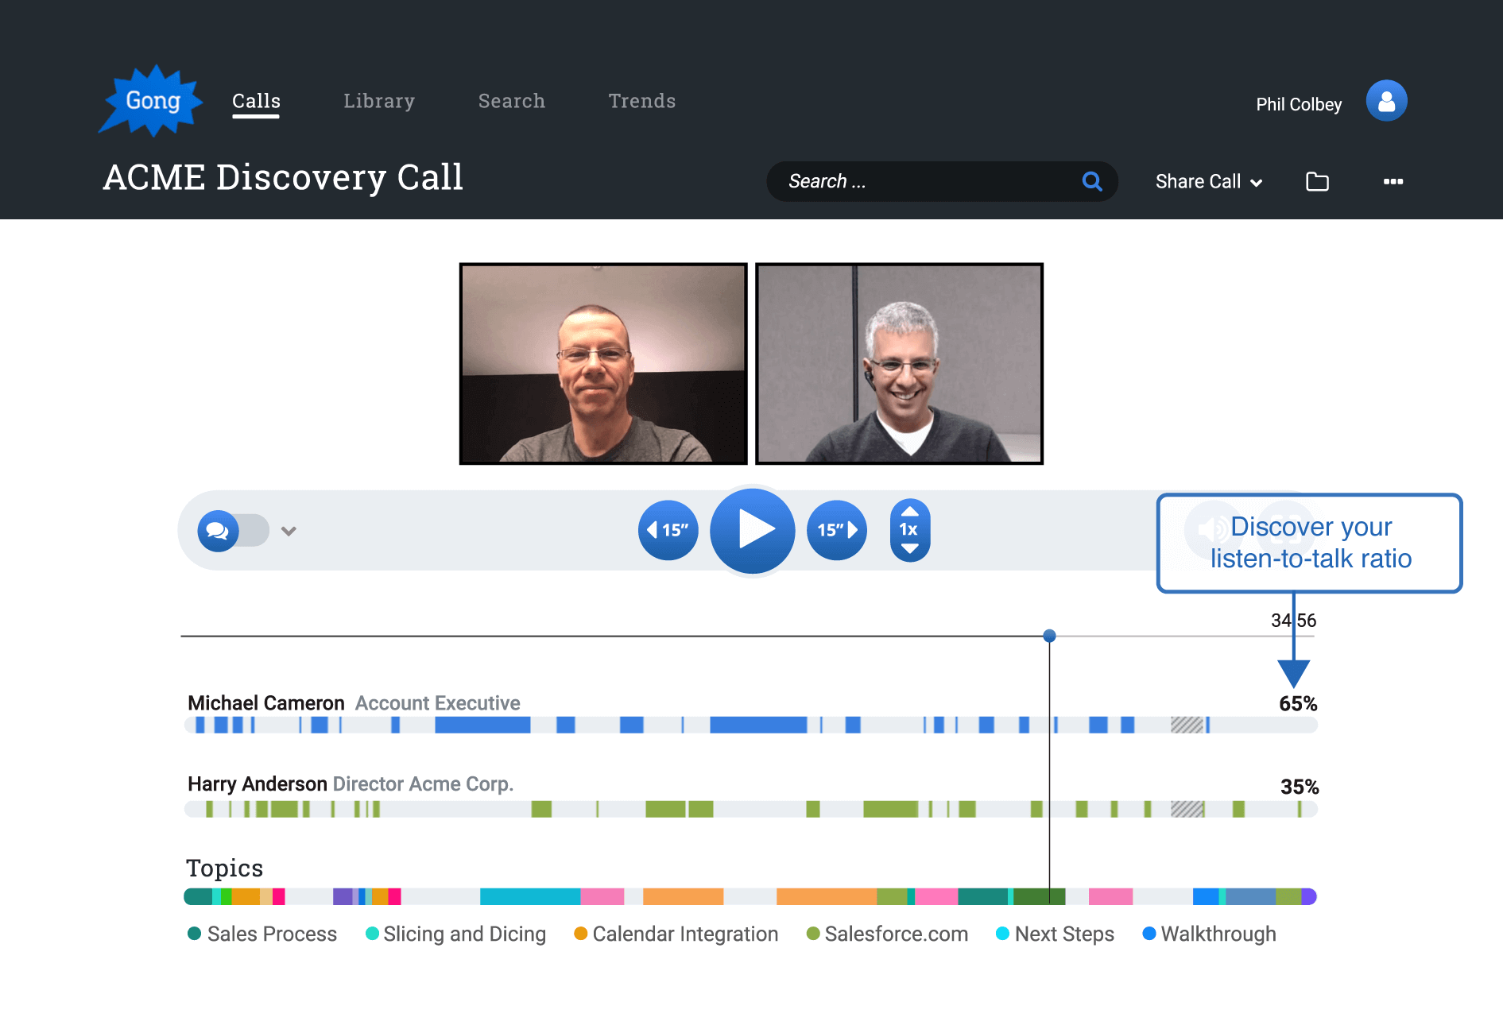The height and width of the screenshot is (1033, 1503).
Task: Increase playback speed with up arrow
Action: (910, 511)
